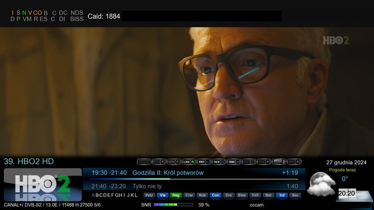Click the NDS label at top
The width and height of the screenshot is (374, 210).
click(77, 13)
